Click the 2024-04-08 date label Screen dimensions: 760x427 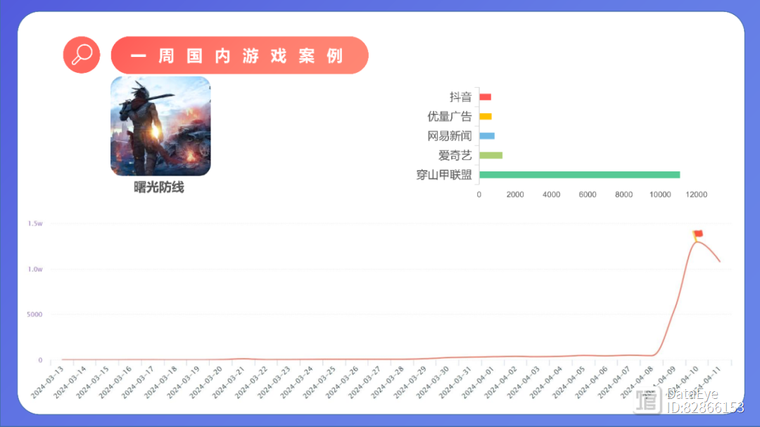point(637,383)
